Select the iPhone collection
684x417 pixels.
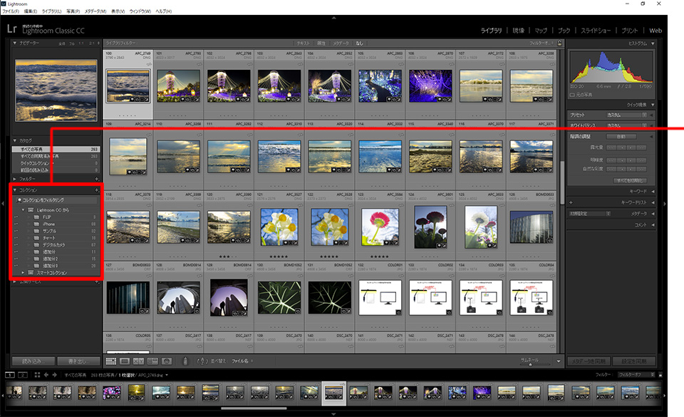pos(48,224)
